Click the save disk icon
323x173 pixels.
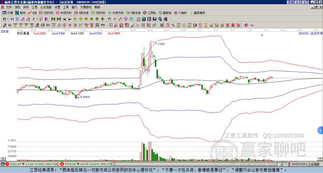tap(155, 19)
